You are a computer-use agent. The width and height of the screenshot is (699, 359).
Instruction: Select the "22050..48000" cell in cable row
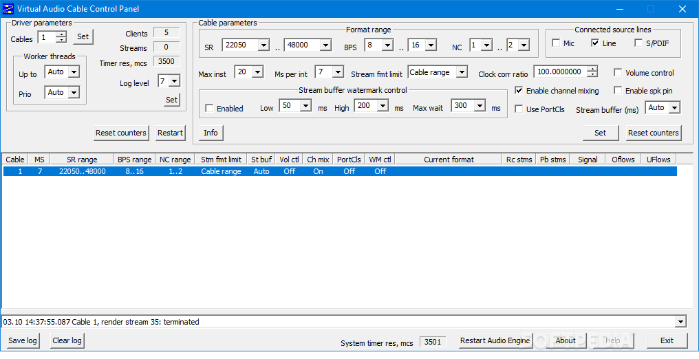pyautogui.click(x=83, y=171)
